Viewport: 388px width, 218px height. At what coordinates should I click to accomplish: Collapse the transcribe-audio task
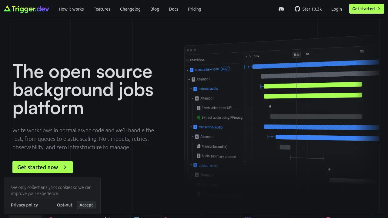pos(191,127)
